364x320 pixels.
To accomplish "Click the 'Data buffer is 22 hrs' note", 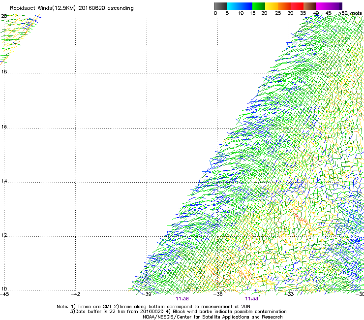I will [178, 312].
